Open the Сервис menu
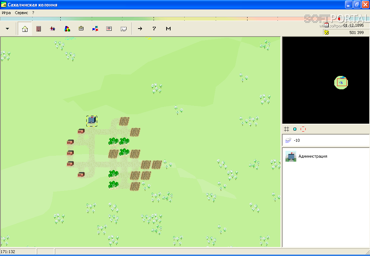The width and height of the screenshot is (370, 256). coord(21,13)
